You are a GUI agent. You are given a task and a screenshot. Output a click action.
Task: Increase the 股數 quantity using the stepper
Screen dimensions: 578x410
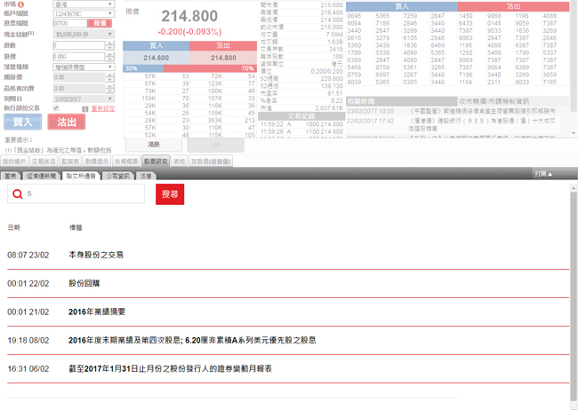point(109,43)
